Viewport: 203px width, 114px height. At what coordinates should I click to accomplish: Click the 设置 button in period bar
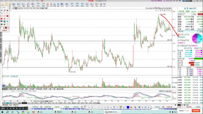click(x=46, y=8)
